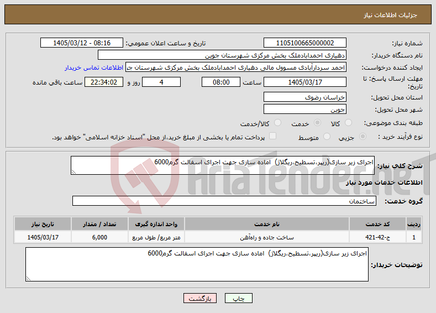Screen dimensions: 436x313
Task: Click the request creator name field
Action: (x=236, y=67)
